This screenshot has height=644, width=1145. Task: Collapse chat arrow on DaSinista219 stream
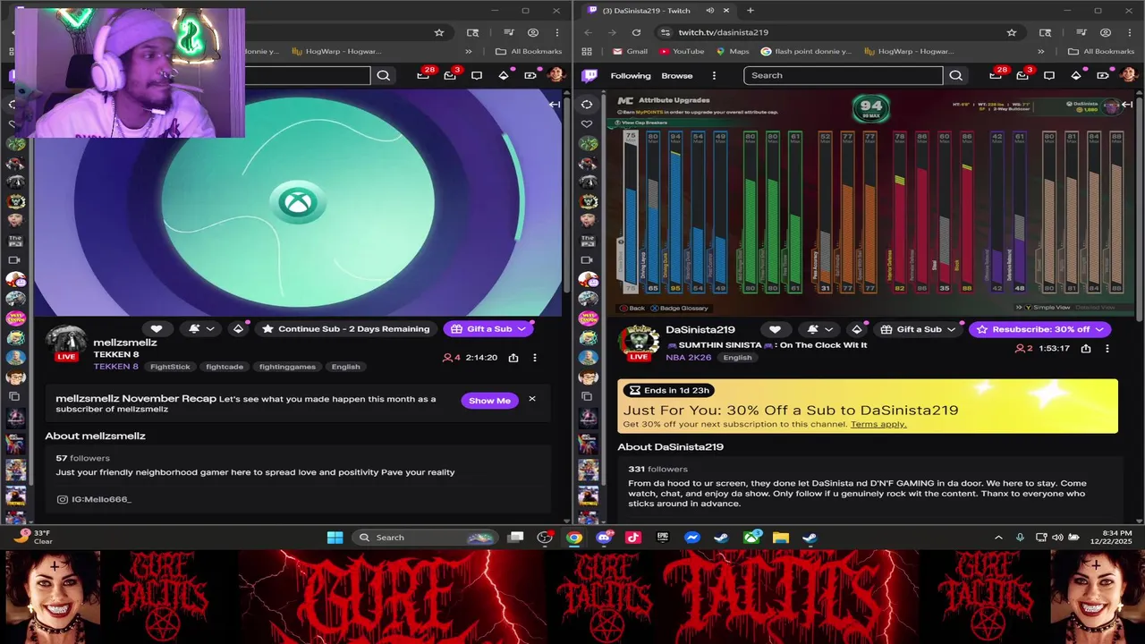[x=1127, y=105]
